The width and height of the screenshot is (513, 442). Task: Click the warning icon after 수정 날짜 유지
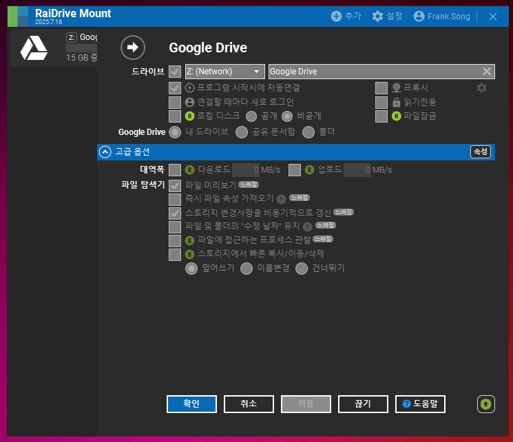[307, 227]
